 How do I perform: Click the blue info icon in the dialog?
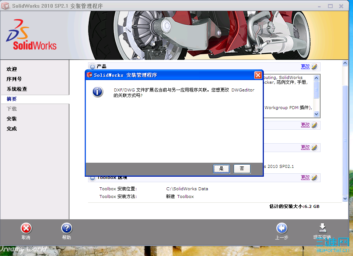point(98,92)
